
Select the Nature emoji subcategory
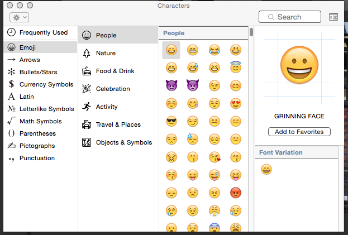point(106,53)
